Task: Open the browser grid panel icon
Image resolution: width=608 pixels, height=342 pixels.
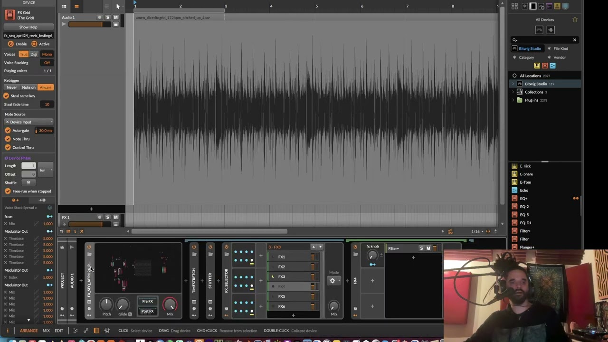Action: coord(514,6)
